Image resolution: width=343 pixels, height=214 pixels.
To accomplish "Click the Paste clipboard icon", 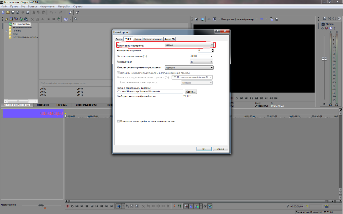I will (x=44, y=12).
